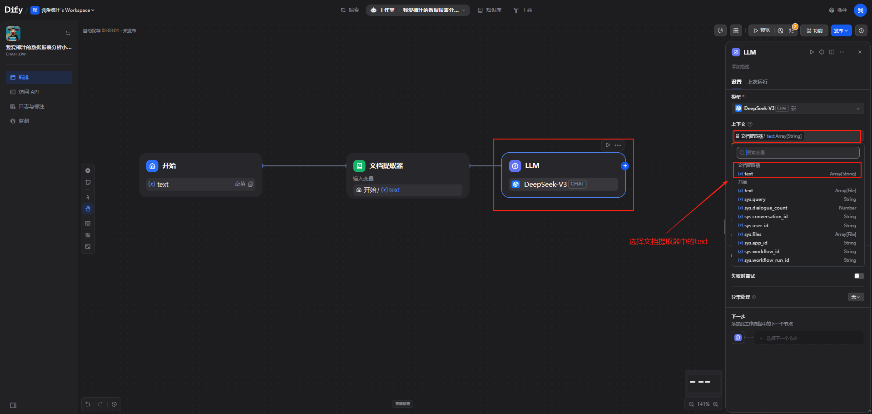Open the checklist icon with badge 2

(x=792, y=30)
